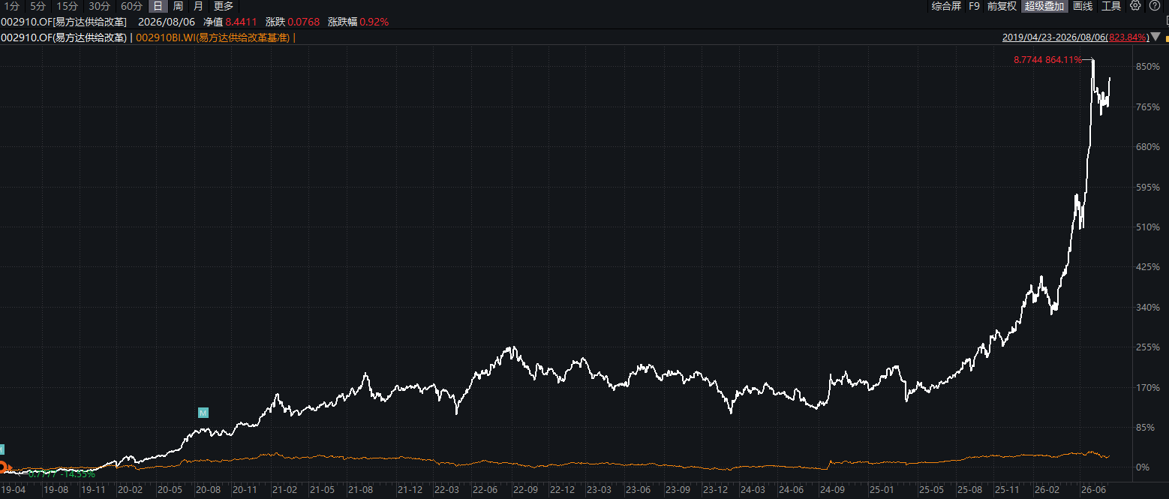Viewport: 1169px width, 499px height.
Task: Click the 19-04 date axis label
Action: pos(13,490)
